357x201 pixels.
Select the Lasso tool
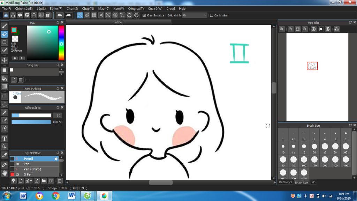[x=4, y=104]
